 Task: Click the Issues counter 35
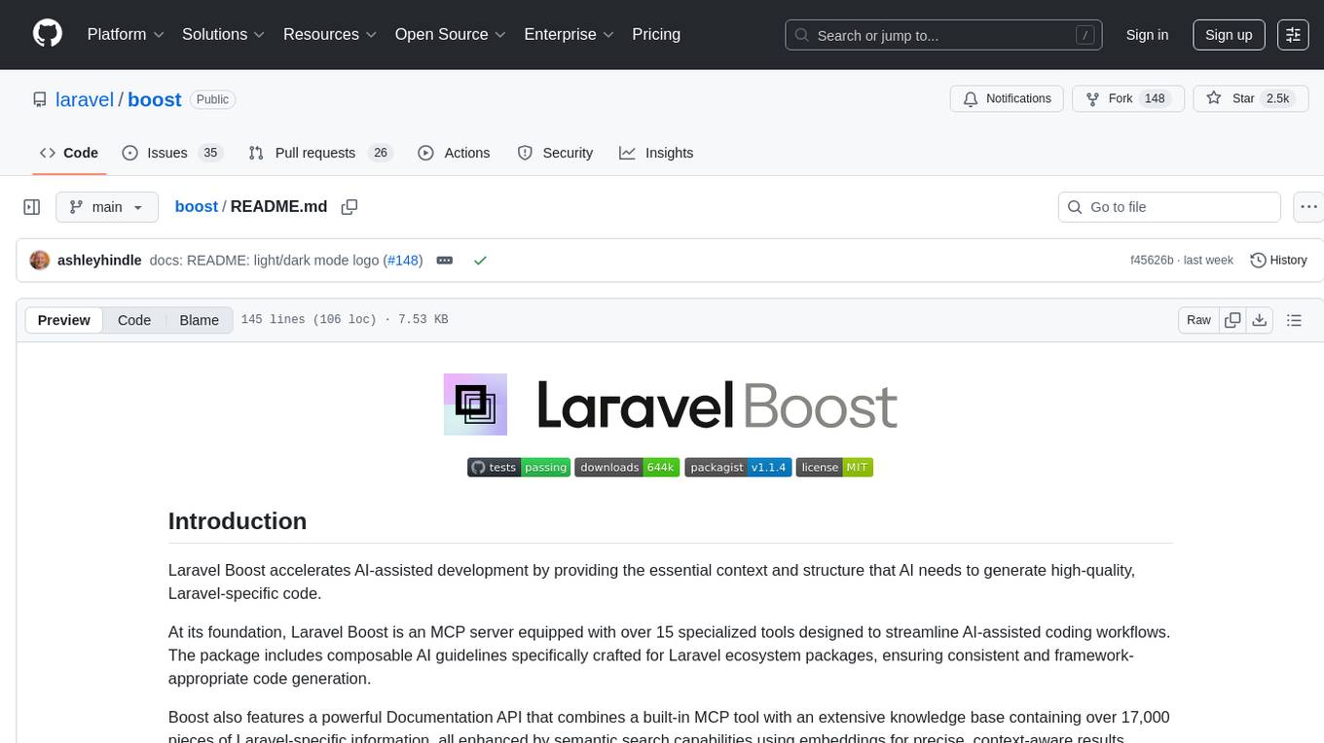[210, 153]
